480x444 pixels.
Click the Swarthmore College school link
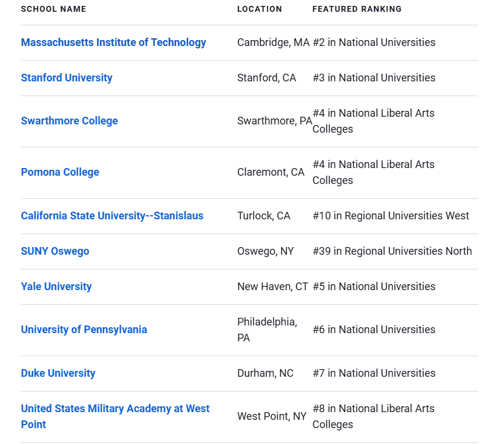click(69, 121)
